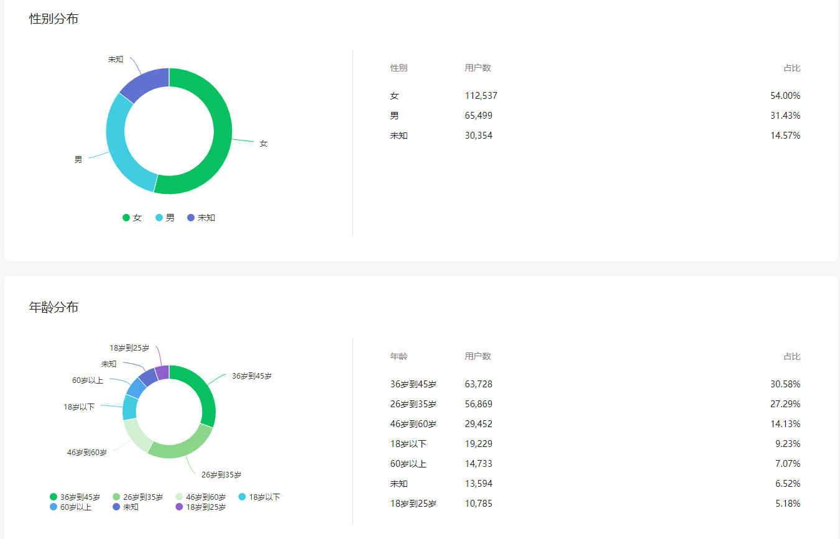
Task: Click the 用户数 header in age table
Action: click(478, 356)
